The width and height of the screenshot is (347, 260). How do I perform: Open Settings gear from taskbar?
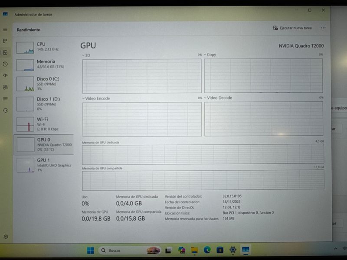(233, 250)
